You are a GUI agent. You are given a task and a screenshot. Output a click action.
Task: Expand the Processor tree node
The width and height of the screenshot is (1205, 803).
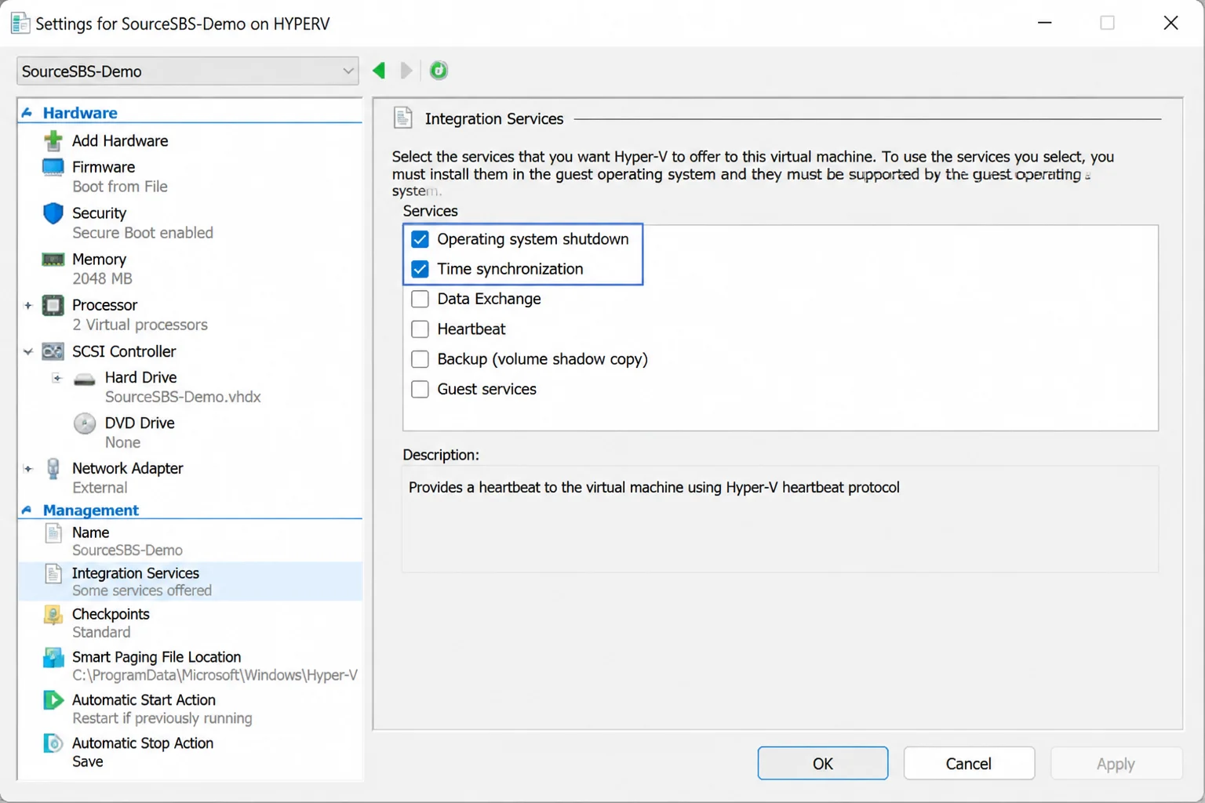(28, 305)
